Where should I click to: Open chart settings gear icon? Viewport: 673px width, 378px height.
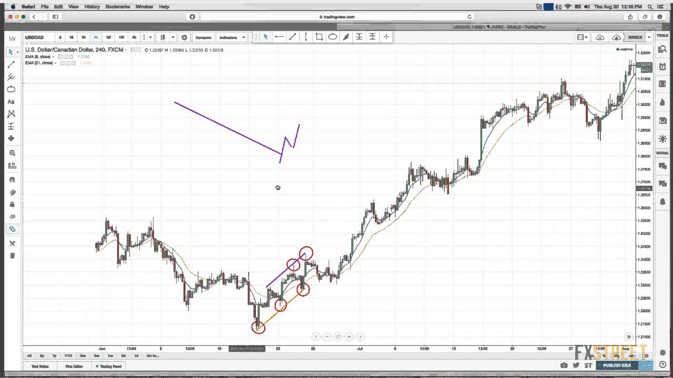184,37
